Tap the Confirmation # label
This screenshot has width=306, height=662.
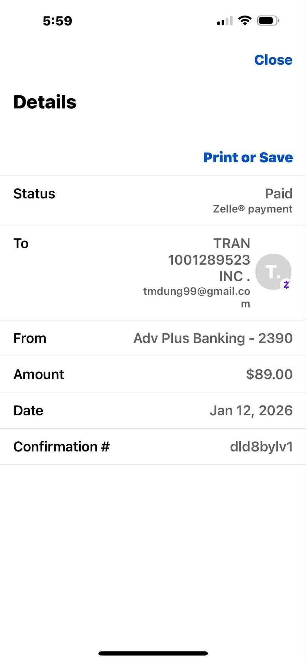61,447
